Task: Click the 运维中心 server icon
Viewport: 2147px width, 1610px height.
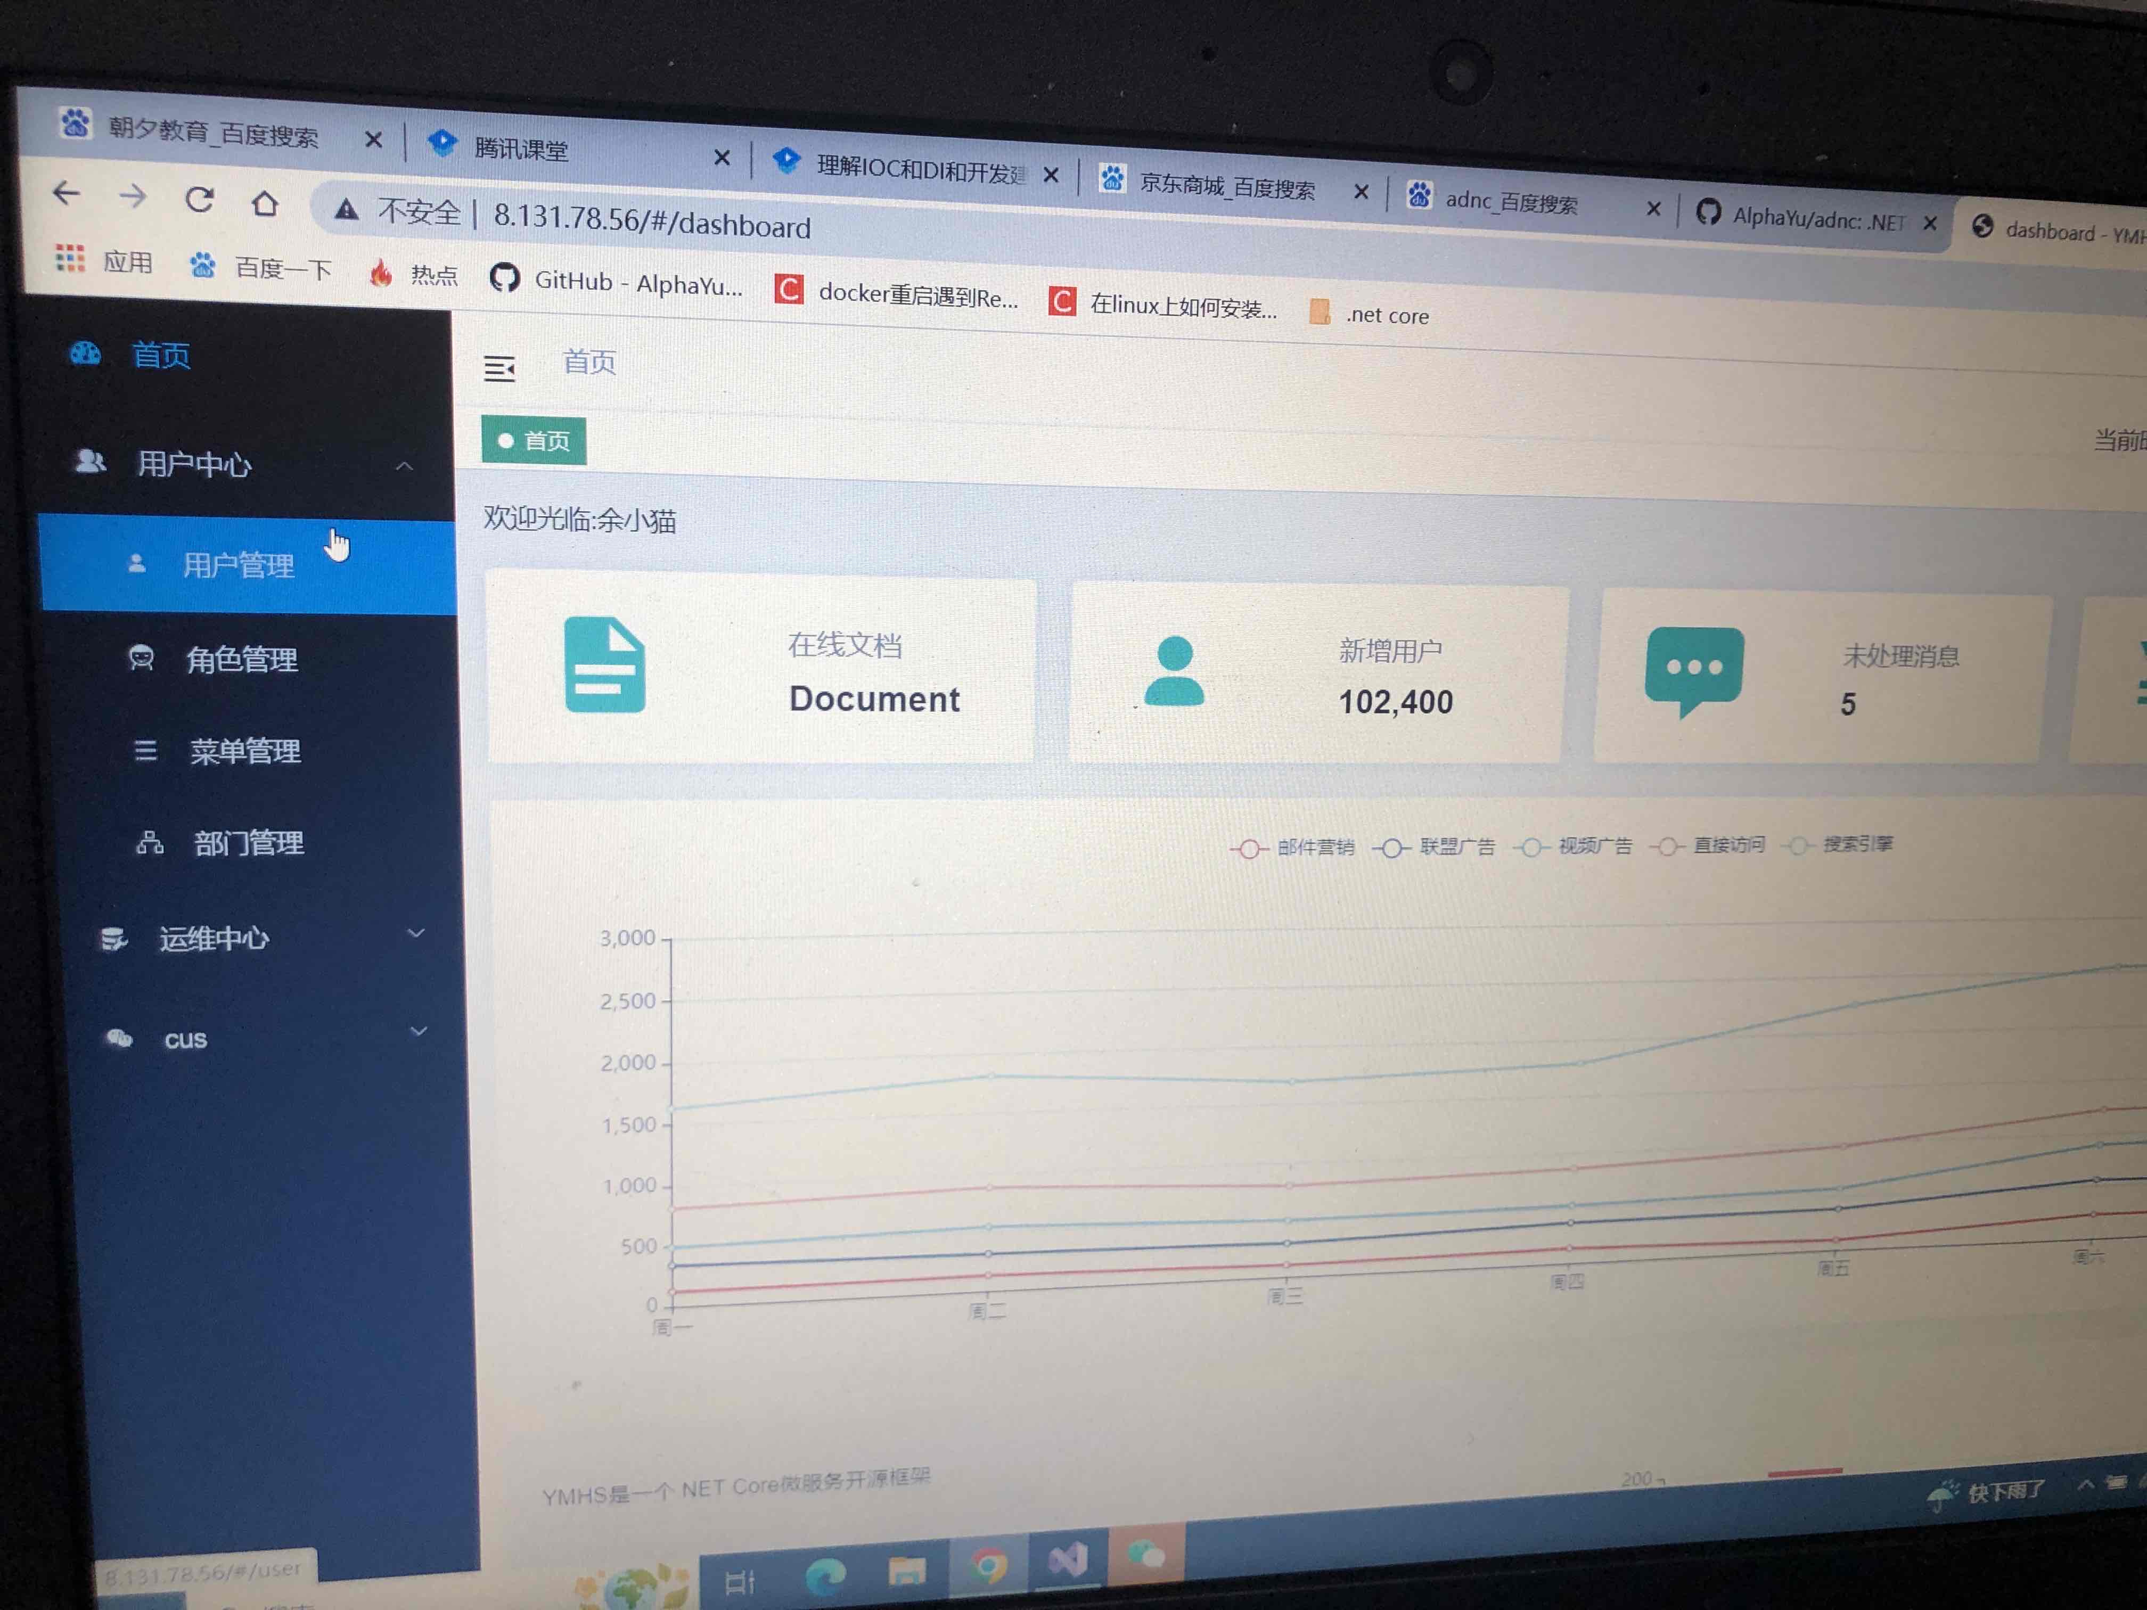Action: point(114,939)
